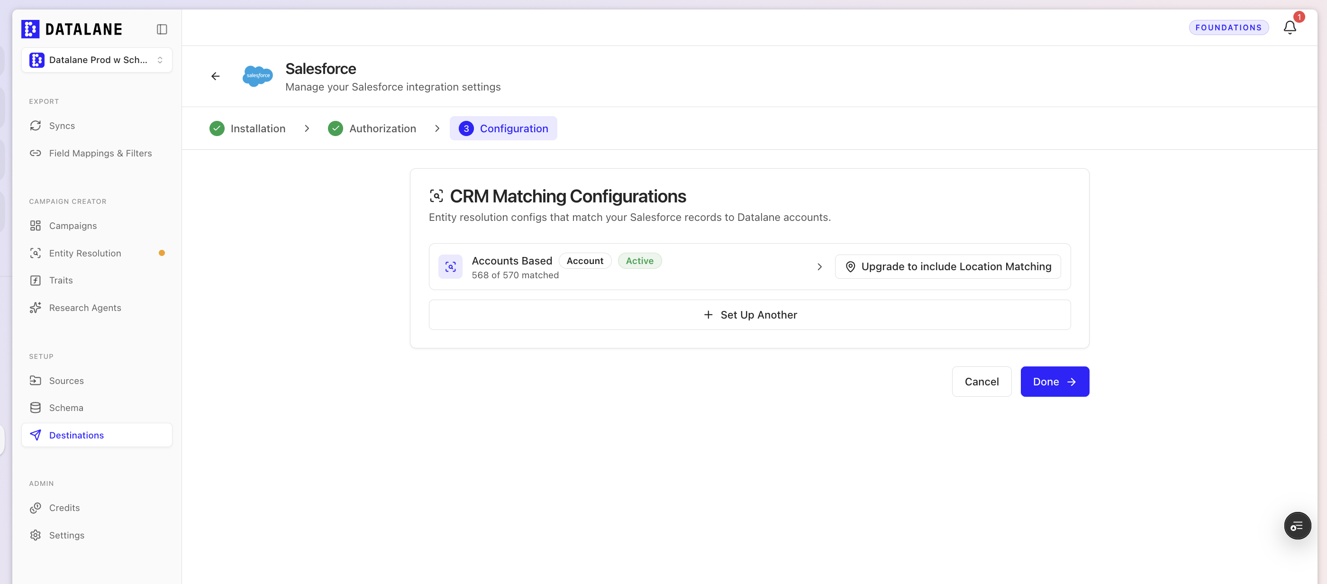Screen dimensions: 1327x584
Task: Go to Entity Resolution page
Action: 97,253
